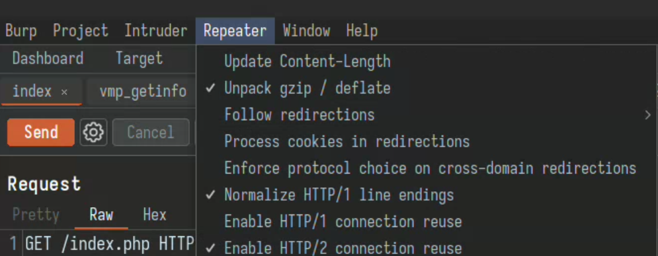Click the Cancel button

151,133
